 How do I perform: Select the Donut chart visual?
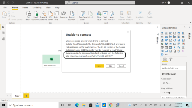coord(179,40)
